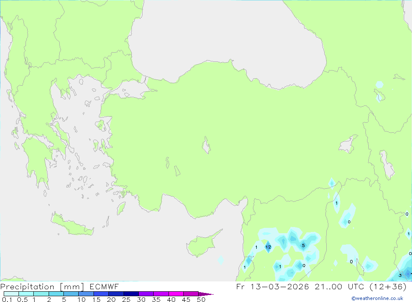Click the '(12+36)' forecast run text
The width and height of the screenshot is (412, 302).
(x=388, y=286)
